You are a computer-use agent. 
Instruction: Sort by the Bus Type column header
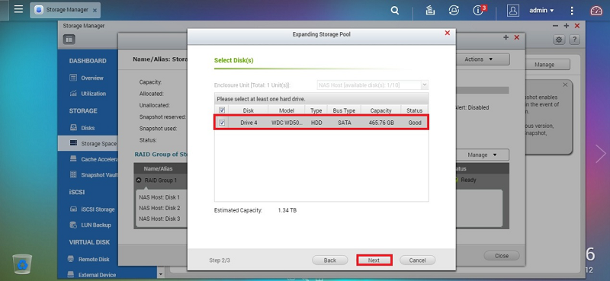click(x=344, y=110)
